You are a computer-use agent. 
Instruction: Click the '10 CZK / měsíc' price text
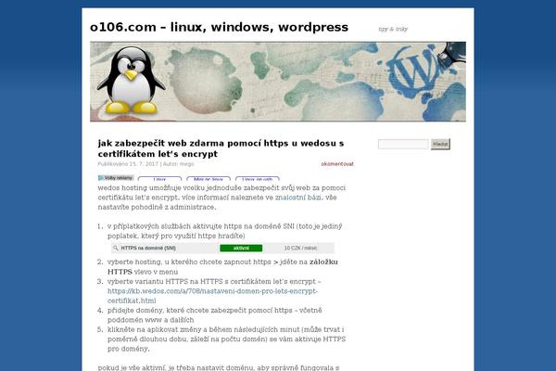[300, 249]
